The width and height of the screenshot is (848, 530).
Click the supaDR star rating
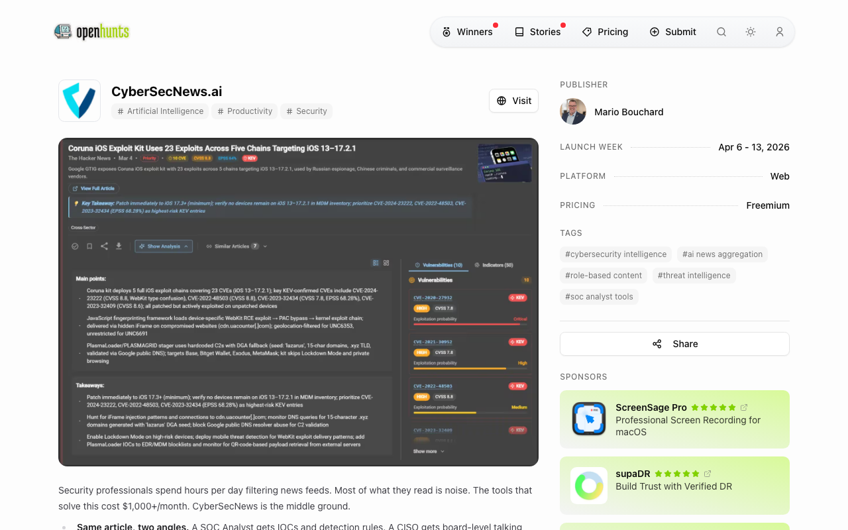tap(677, 474)
